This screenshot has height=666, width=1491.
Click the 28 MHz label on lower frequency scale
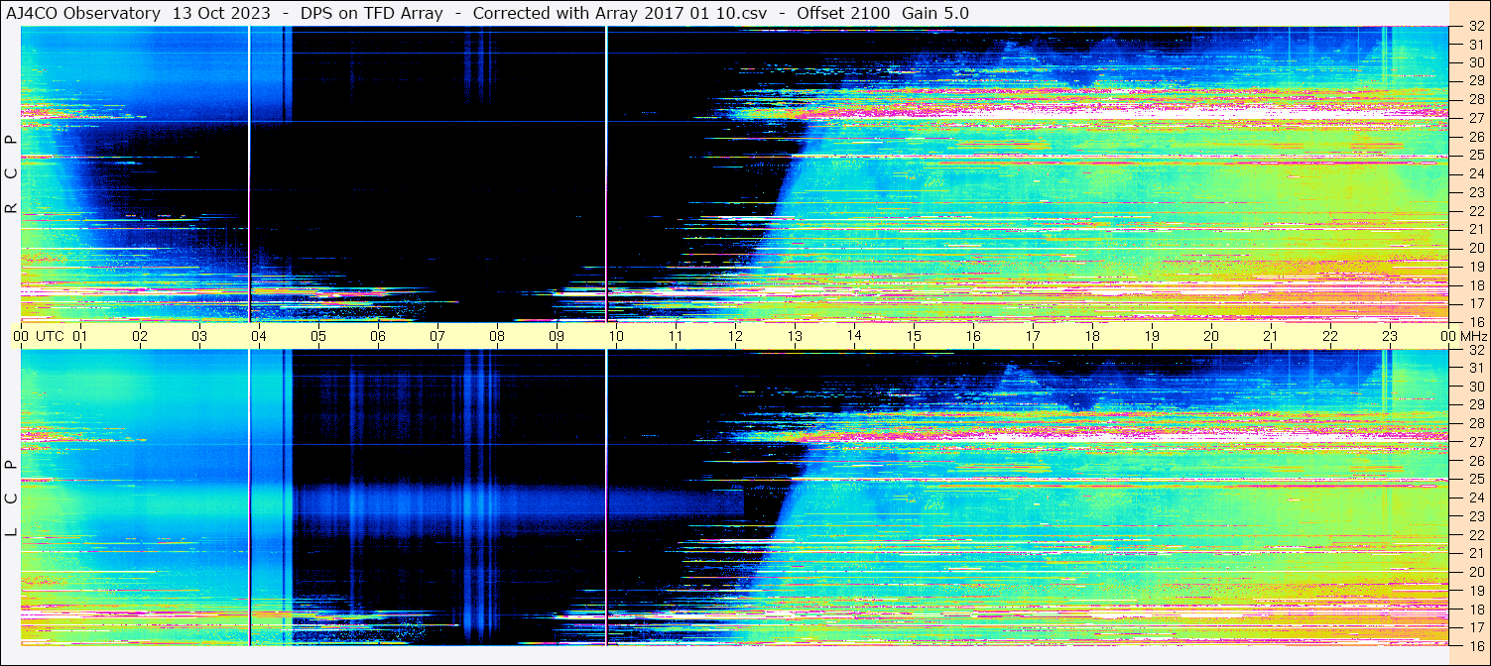tap(1475, 424)
